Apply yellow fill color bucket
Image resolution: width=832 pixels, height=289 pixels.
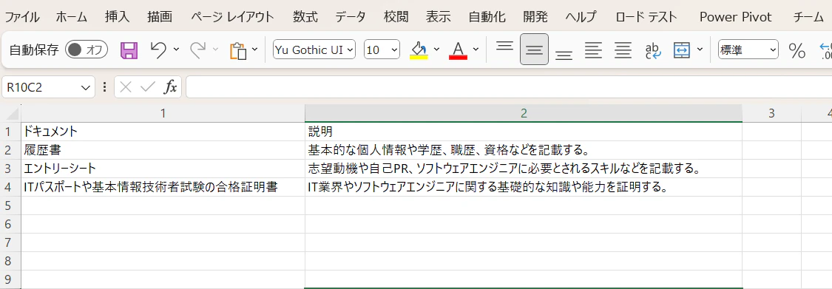pos(419,50)
